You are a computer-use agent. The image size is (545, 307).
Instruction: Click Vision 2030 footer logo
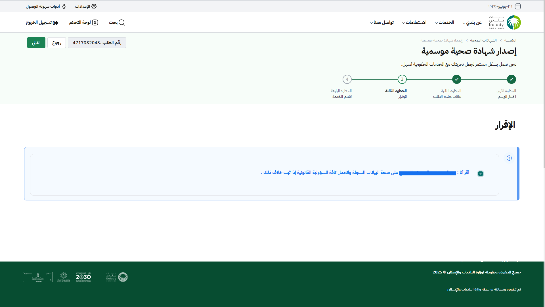[x=83, y=277]
